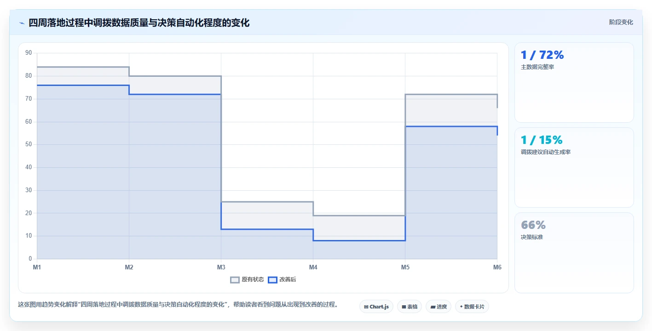Click the 调拨建议自动生成率 label

546,152
